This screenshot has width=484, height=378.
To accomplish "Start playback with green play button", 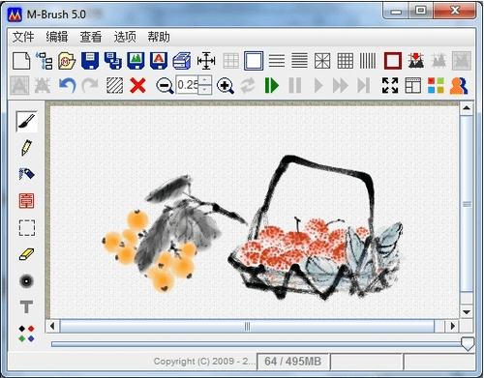I will (271, 86).
